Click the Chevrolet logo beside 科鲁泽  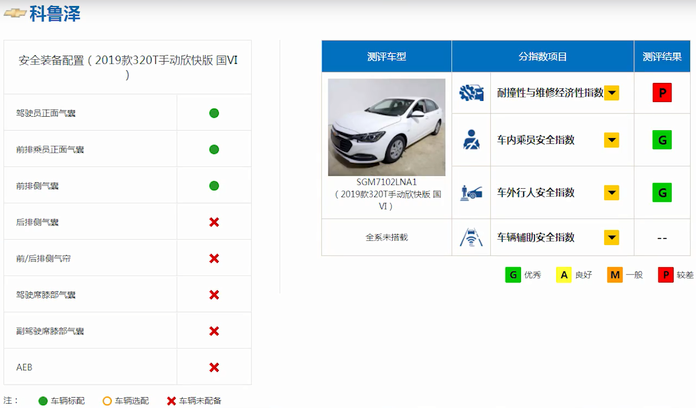[x=15, y=14]
